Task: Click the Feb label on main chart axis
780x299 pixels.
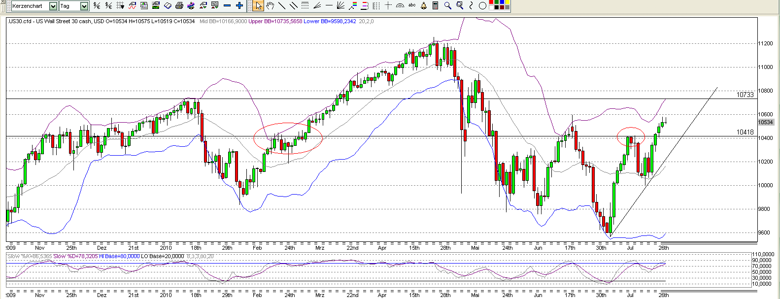Action: (257, 248)
